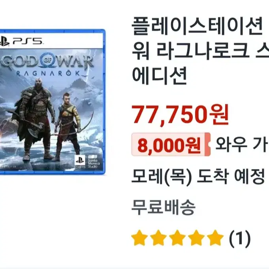Click the 모레(목) 도착 예정 delivery text

pyautogui.click(x=198, y=176)
